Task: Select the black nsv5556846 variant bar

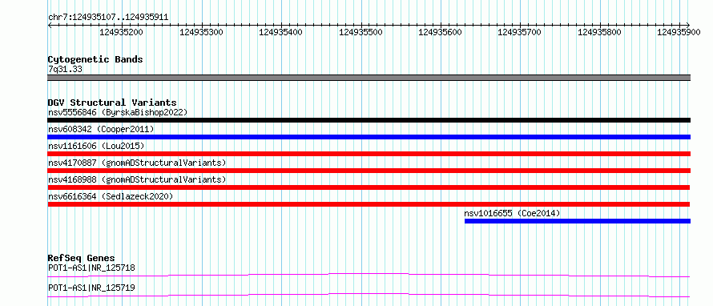Action: (369, 120)
